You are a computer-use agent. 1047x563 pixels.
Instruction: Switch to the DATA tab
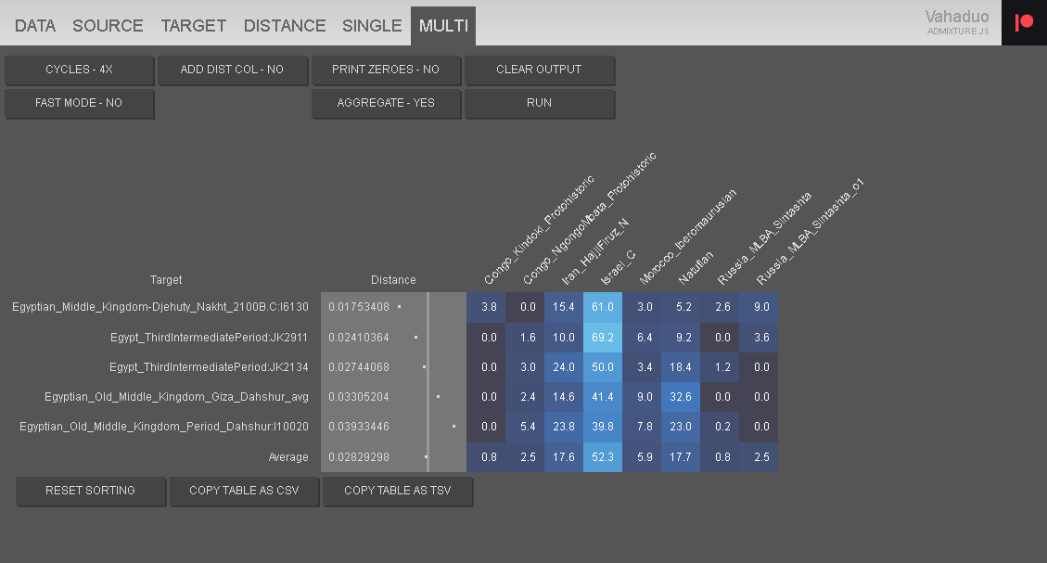[34, 26]
